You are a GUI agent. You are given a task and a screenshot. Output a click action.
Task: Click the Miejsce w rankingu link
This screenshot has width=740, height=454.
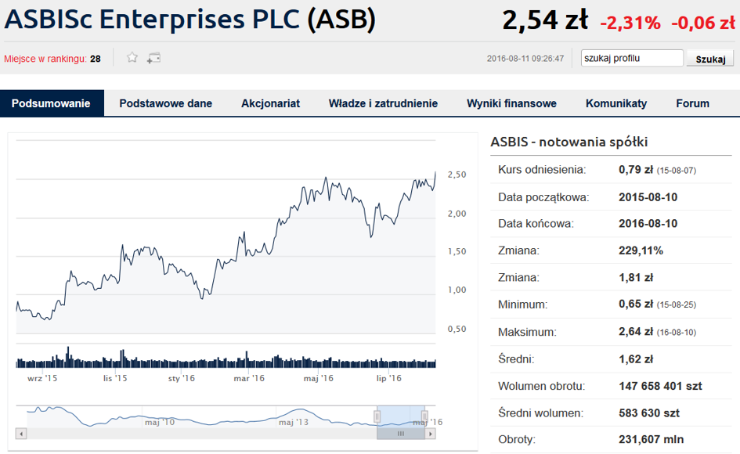point(45,59)
